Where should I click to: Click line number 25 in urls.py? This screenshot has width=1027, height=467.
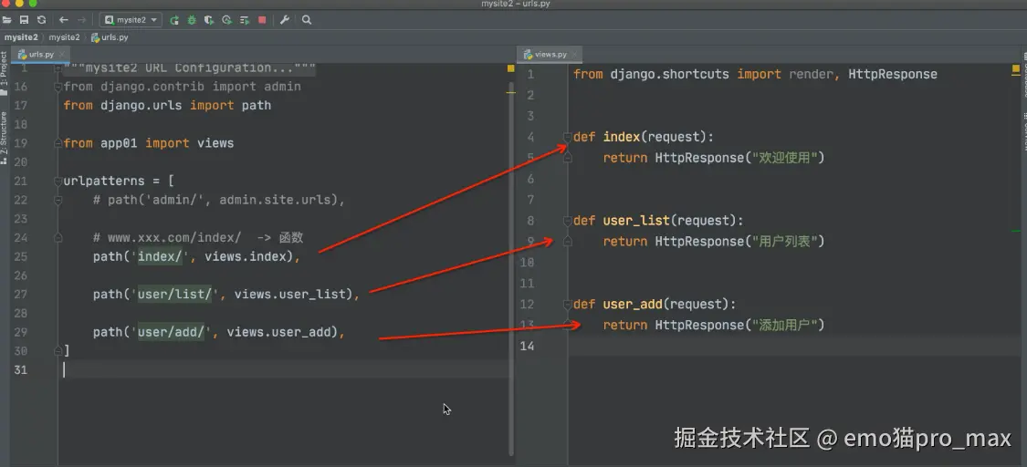(x=20, y=256)
